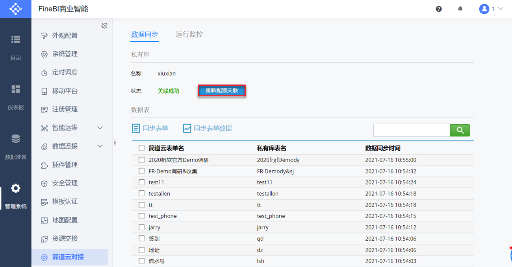Click the 地图配置 map icon

[x=45, y=220]
